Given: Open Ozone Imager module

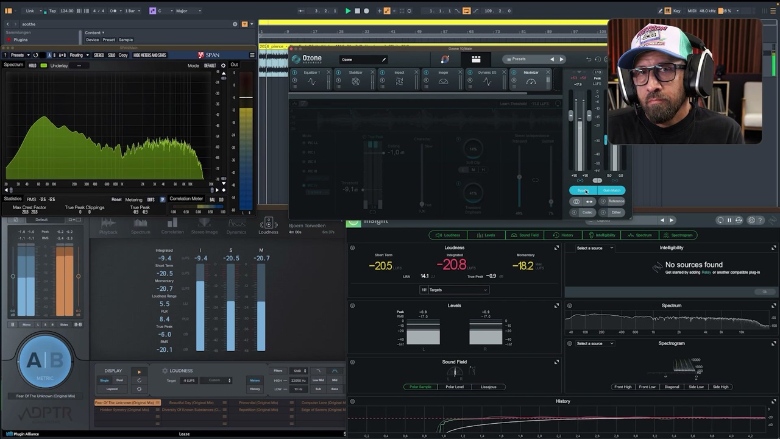Looking at the screenshot, I should point(443,79).
